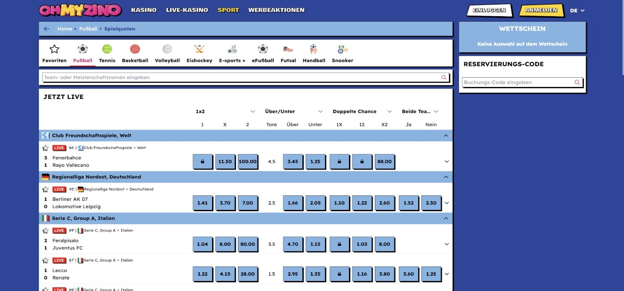Expand more markets for Lecco match
The width and height of the screenshot is (624, 291).
click(x=447, y=274)
